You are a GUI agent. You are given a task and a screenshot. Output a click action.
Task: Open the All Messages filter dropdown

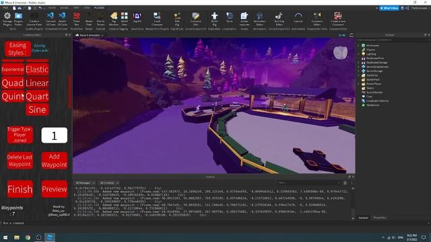86,183
